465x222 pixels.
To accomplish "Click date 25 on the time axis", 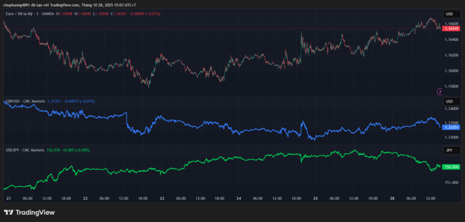I will pos(315,198).
